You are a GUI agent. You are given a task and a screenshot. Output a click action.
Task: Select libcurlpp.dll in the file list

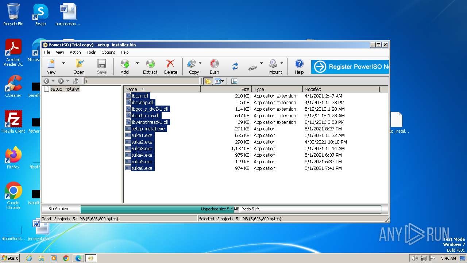142,102
